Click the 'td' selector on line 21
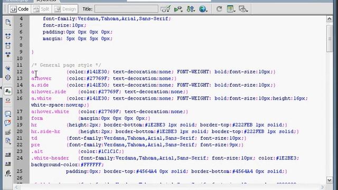The height and width of the screenshot is (190, 338). [x=34, y=138]
